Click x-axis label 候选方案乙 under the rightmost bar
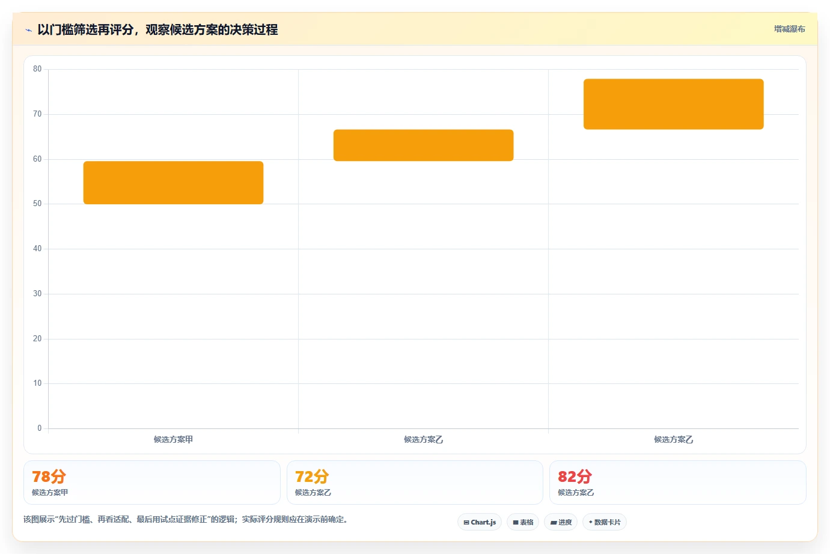 pyautogui.click(x=673, y=440)
